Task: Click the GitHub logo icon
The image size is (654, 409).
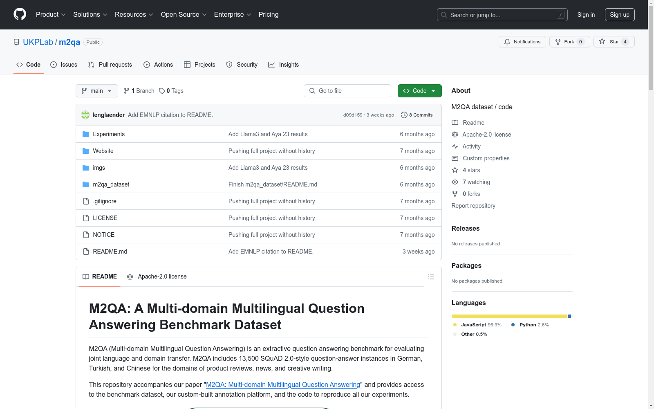Action: point(20,14)
